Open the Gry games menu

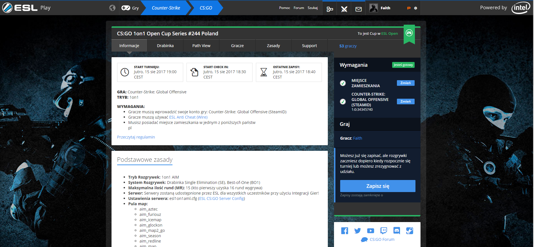(x=130, y=8)
